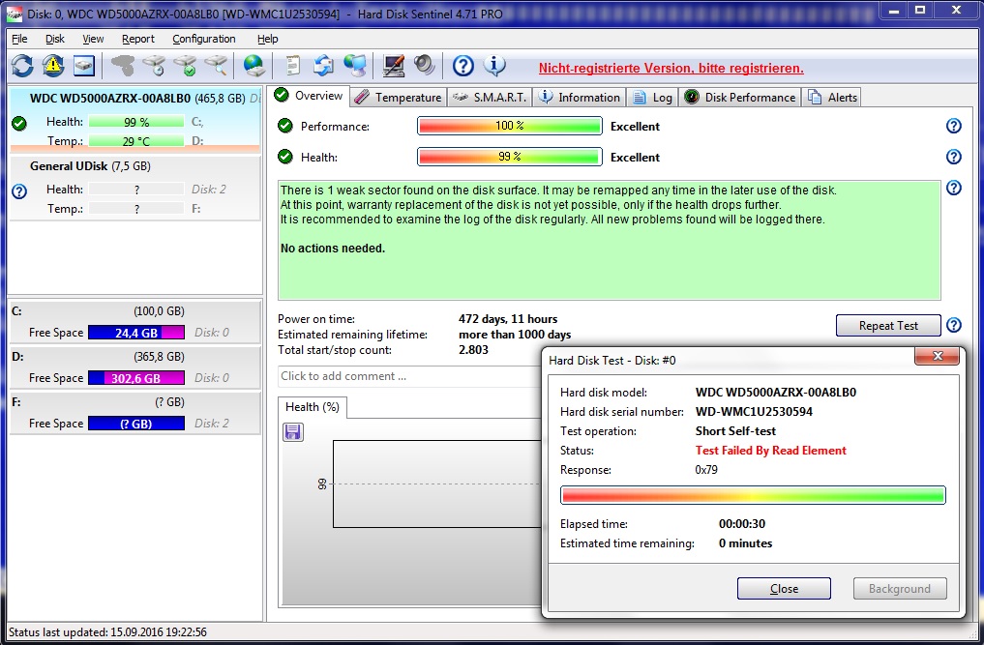Click the Background button in test dialog
The height and width of the screenshot is (645, 984).
(899, 589)
